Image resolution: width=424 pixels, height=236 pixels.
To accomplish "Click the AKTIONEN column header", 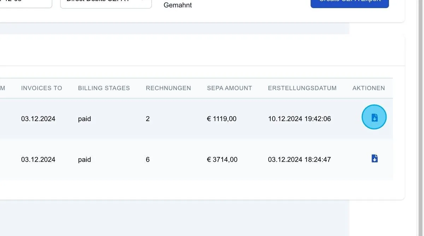I will pos(369,88).
